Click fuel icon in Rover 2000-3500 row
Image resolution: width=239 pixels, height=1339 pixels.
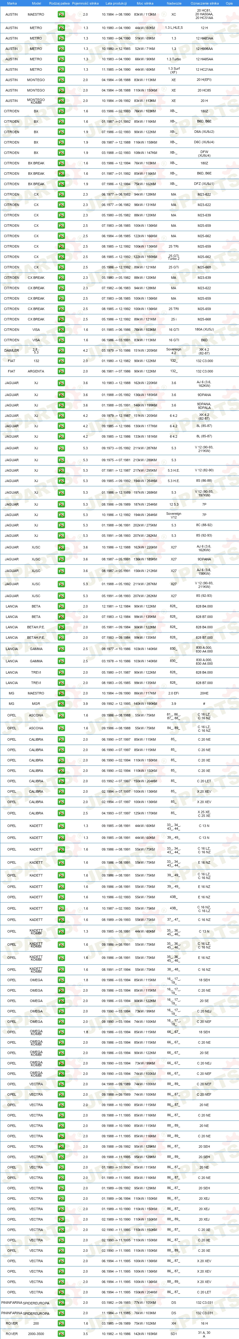[x=61, y=1334]
